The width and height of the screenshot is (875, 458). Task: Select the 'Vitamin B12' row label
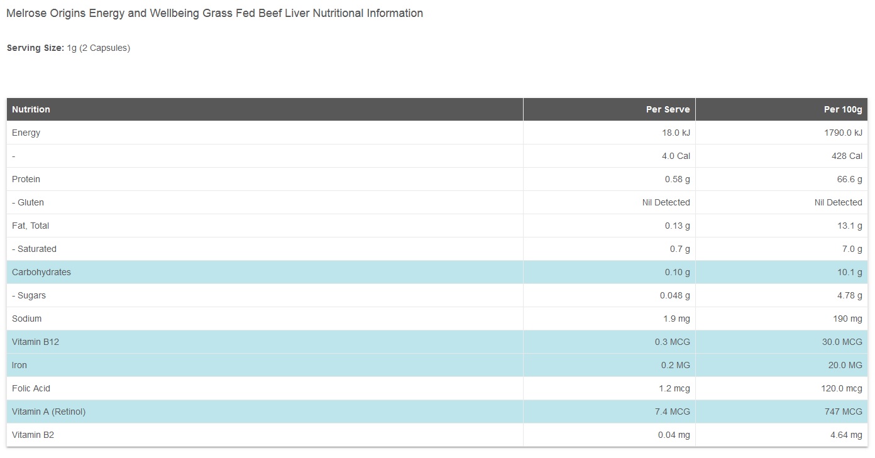pyautogui.click(x=35, y=342)
